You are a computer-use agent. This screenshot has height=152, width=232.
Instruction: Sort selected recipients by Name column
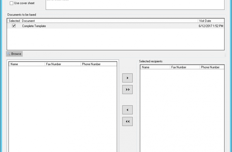click(155, 67)
